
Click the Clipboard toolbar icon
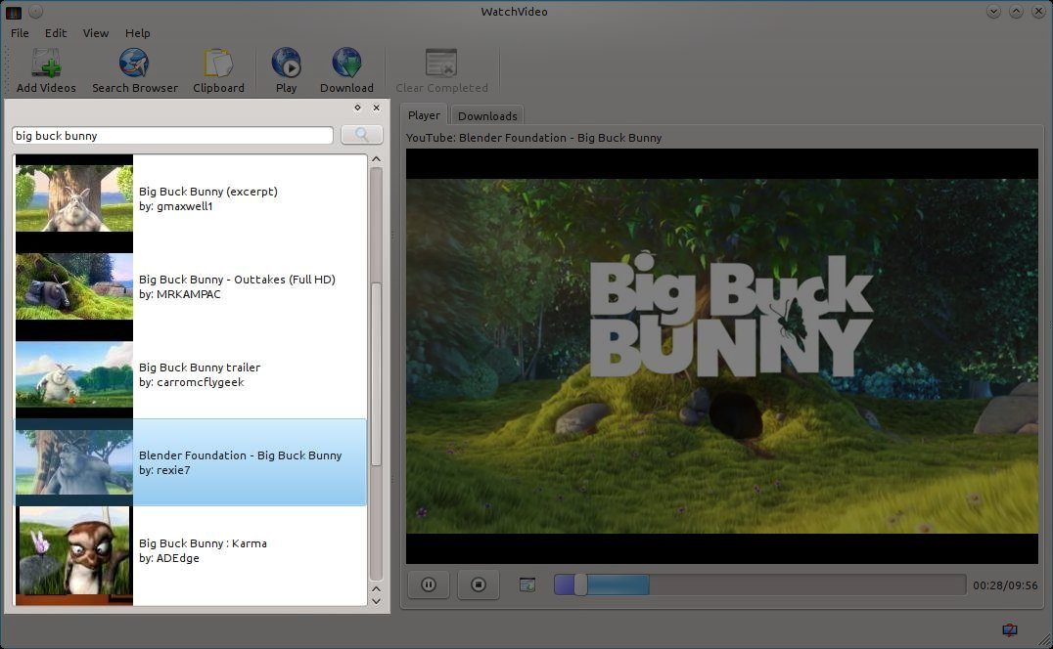(218, 70)
